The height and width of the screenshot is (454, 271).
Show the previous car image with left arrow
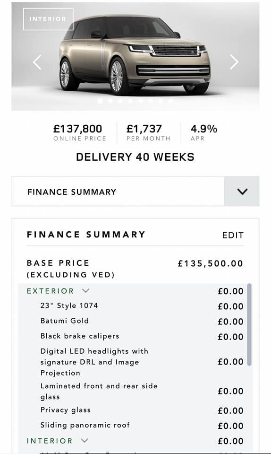37,62
